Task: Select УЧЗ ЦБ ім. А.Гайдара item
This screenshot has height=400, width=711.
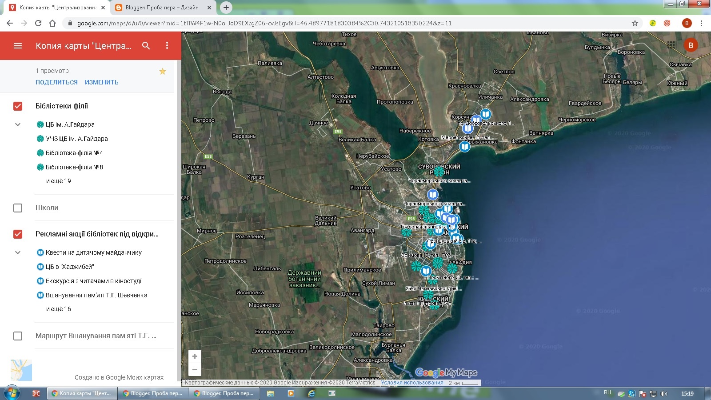Action: 76,139
